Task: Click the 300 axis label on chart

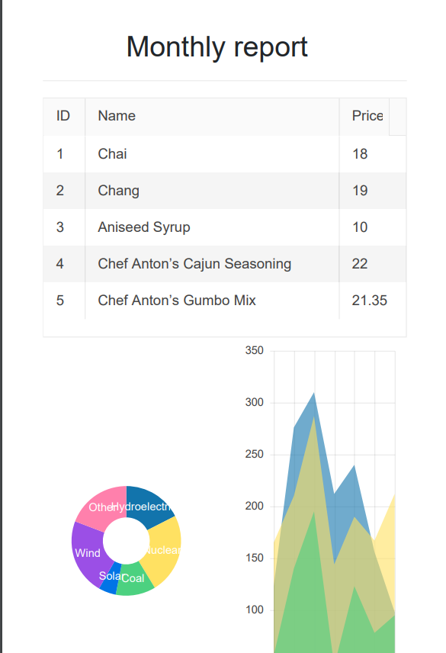Action: (254, 402)
